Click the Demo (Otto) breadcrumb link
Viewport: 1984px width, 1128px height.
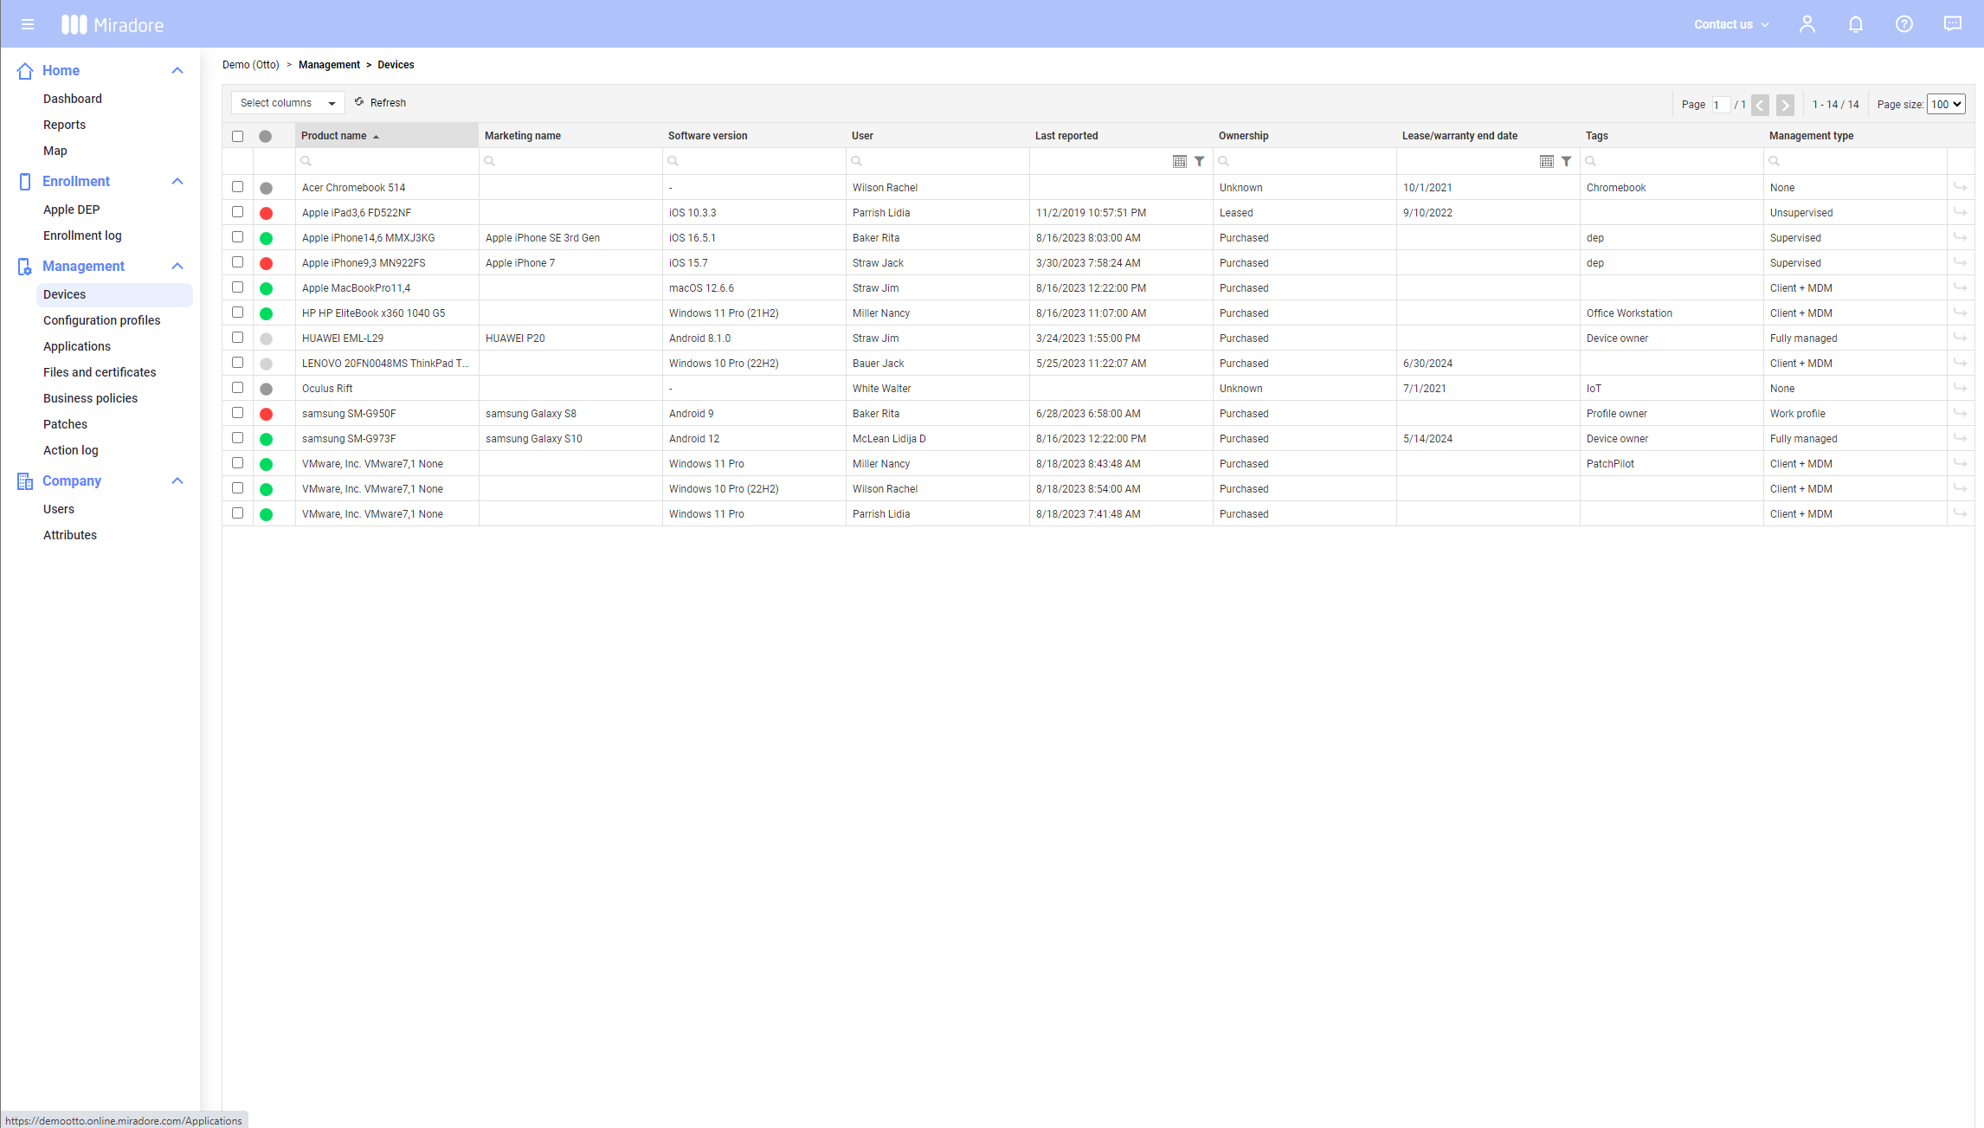251,65
